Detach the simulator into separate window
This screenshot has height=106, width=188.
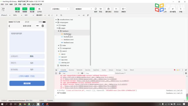point(52,15)
